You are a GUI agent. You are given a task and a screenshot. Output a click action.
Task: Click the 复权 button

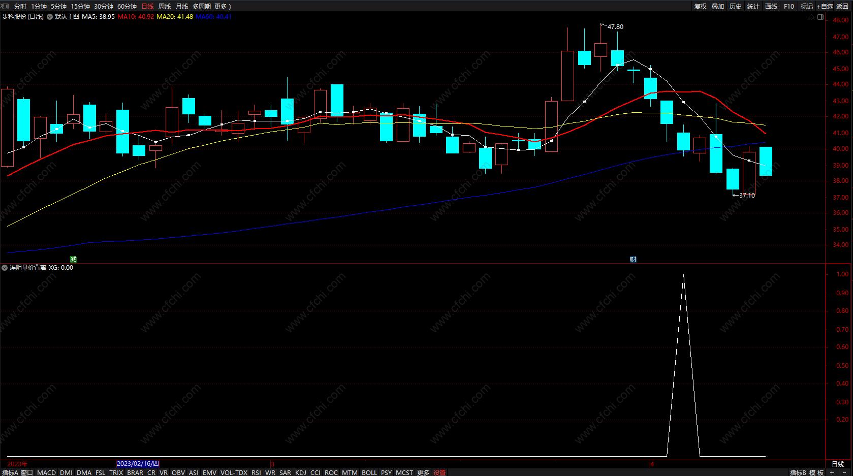tap(701, 7)
